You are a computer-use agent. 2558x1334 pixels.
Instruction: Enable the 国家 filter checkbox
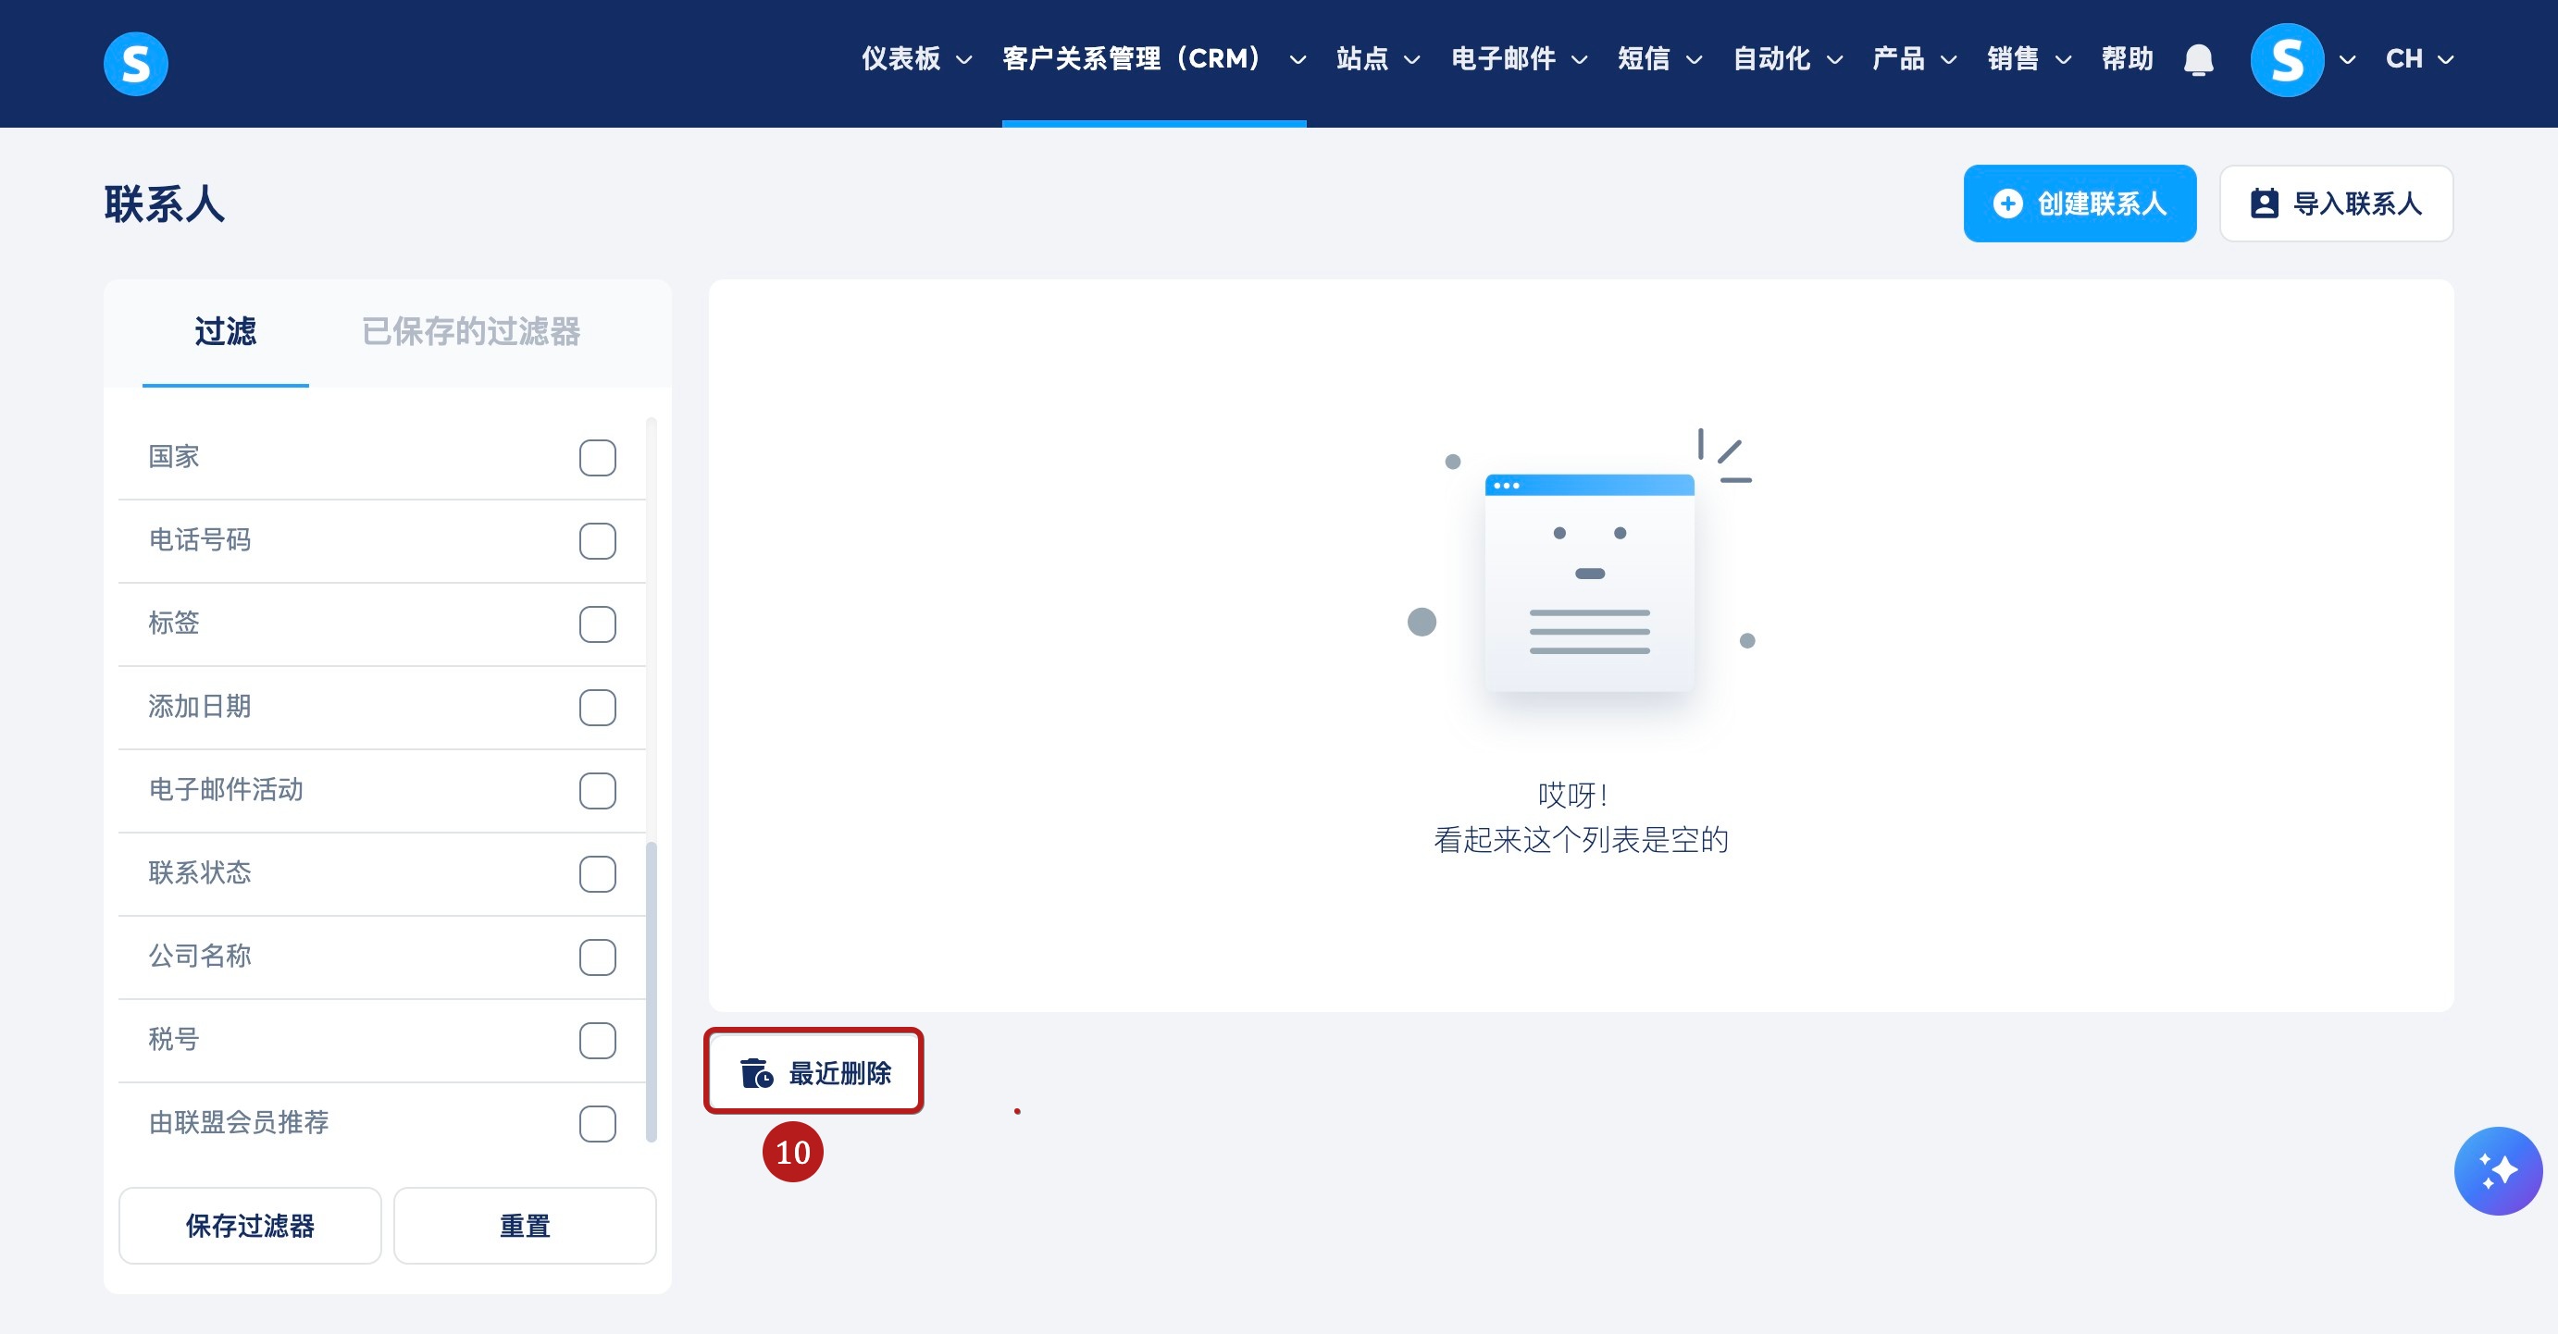coord(597,458)
